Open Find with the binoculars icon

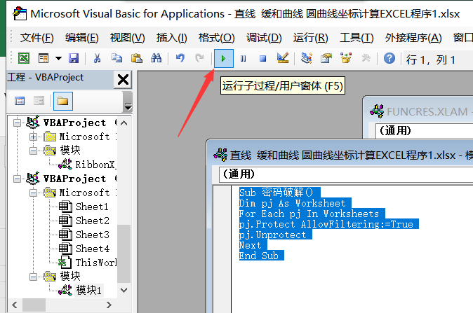click(156, 58)
